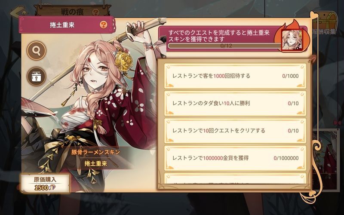Open the treasure chest reward icon
Screen dimensions: 344x215
[326, 20]
